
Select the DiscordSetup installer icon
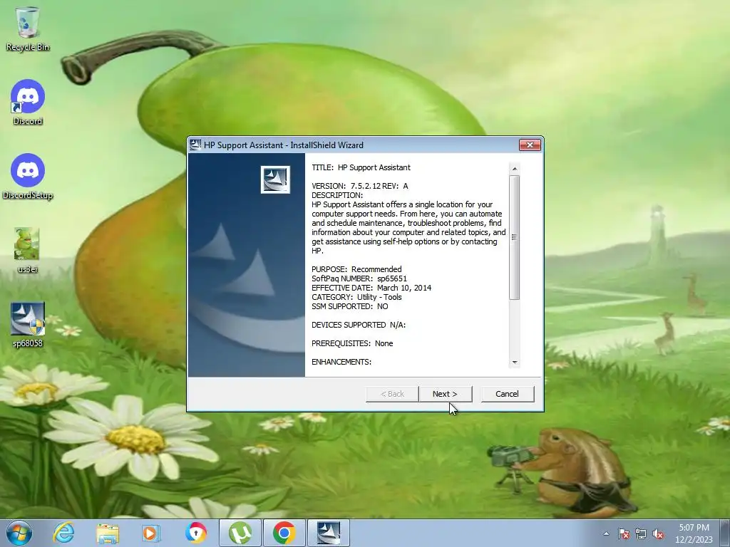pyautogui.click(x=28, y=177)
